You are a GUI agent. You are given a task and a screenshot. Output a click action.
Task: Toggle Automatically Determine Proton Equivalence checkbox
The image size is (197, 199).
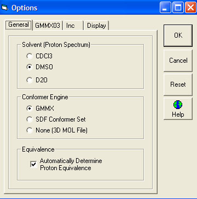[x=33, y=164]
